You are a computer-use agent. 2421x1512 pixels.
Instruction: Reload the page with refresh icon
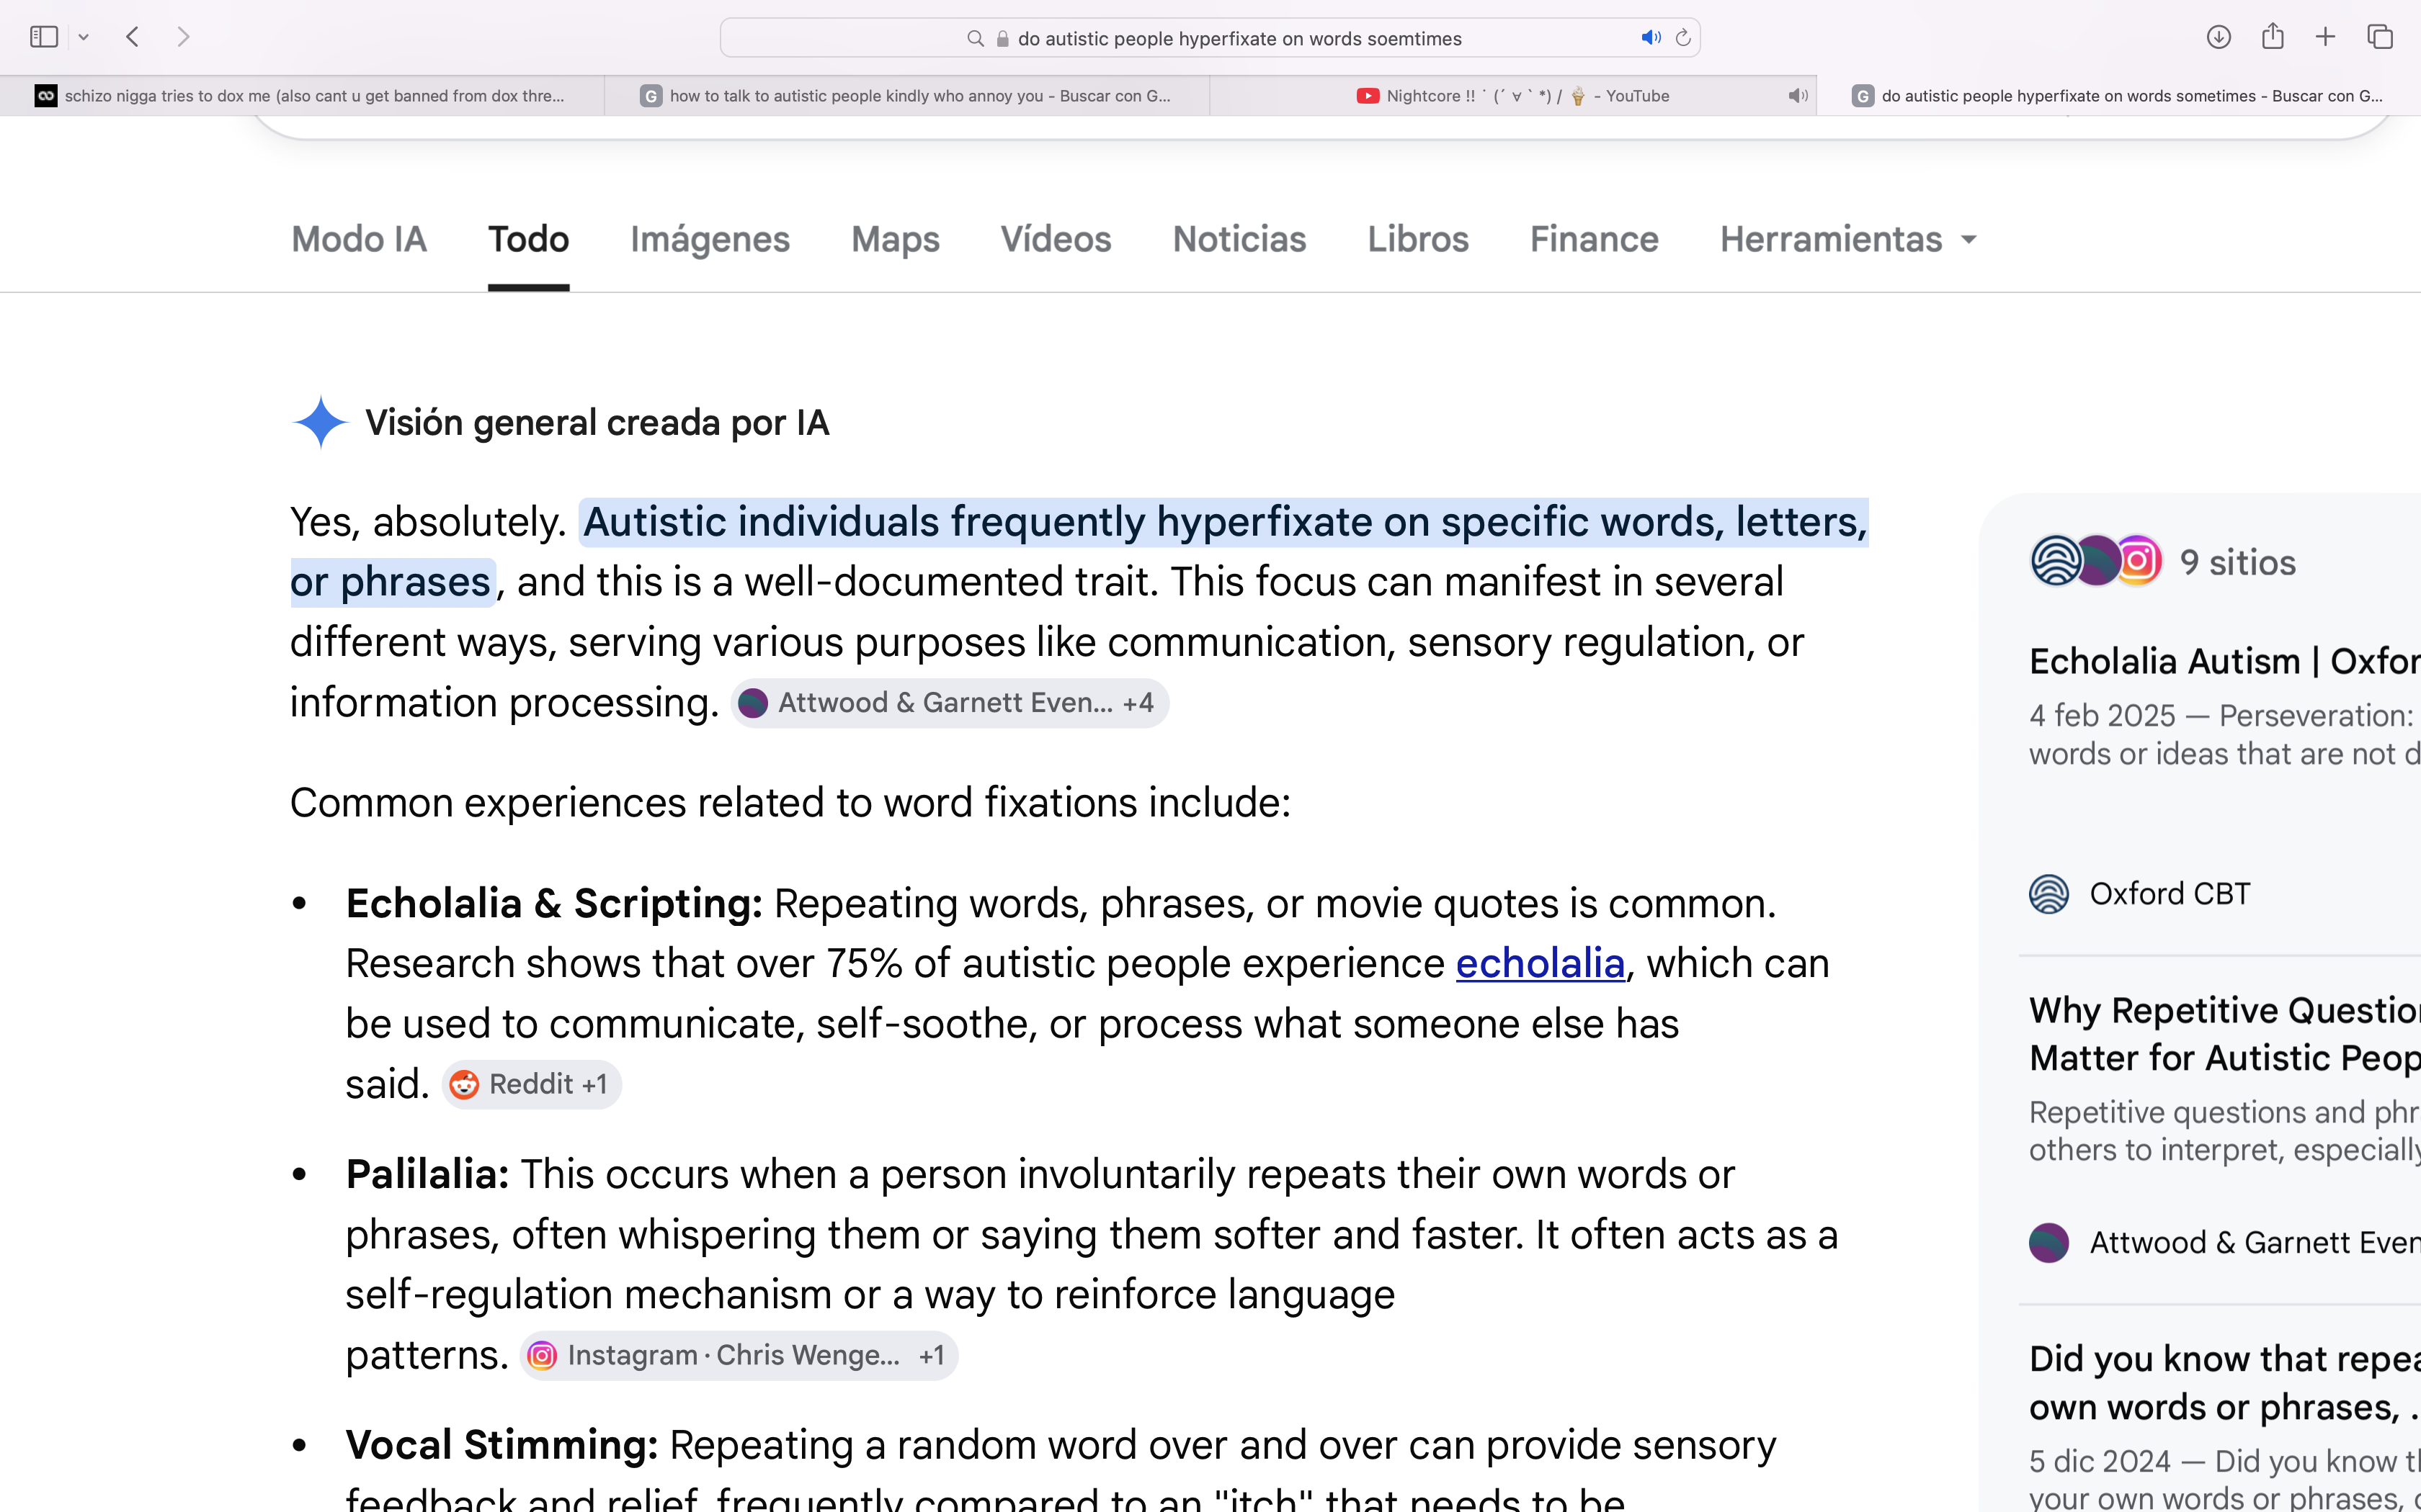tap(1682, 38)
